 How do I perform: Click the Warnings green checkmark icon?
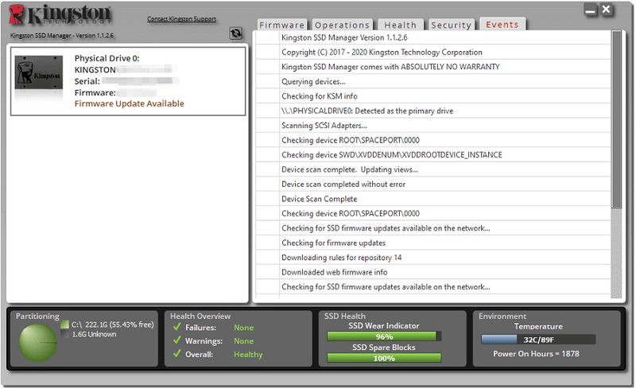[x=176, y=340]
